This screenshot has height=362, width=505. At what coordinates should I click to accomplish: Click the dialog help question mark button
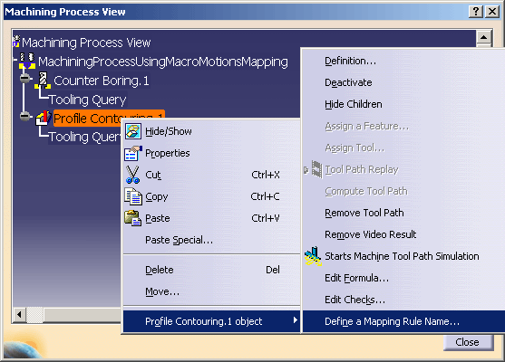pyautogui.click(x=476, y=12)
